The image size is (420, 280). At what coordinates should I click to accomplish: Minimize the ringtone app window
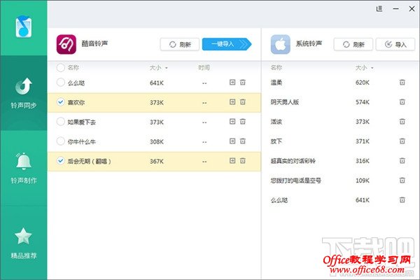(396, 9)
